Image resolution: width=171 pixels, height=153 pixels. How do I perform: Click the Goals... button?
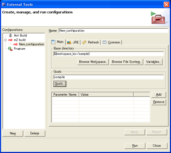[x=60, y=84]
